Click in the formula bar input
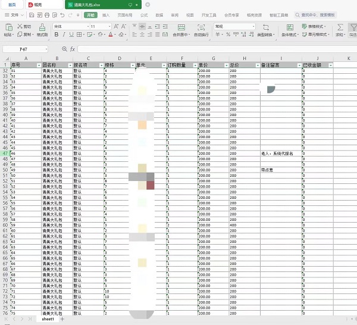Screen dimensions: 357x325 click(217, 49)
